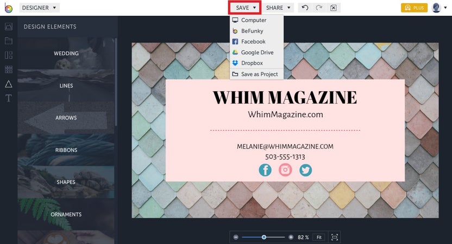Image resolution: width=452 pixels, height=244 pixels.
Task: Open the grid pattern sidebar icon
Action: (9, 69)
